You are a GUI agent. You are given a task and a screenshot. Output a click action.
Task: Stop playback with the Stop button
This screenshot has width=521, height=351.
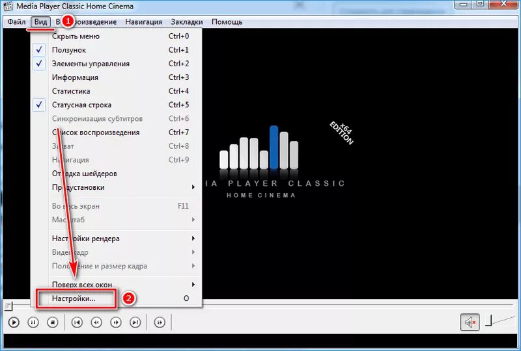[53, 322]
